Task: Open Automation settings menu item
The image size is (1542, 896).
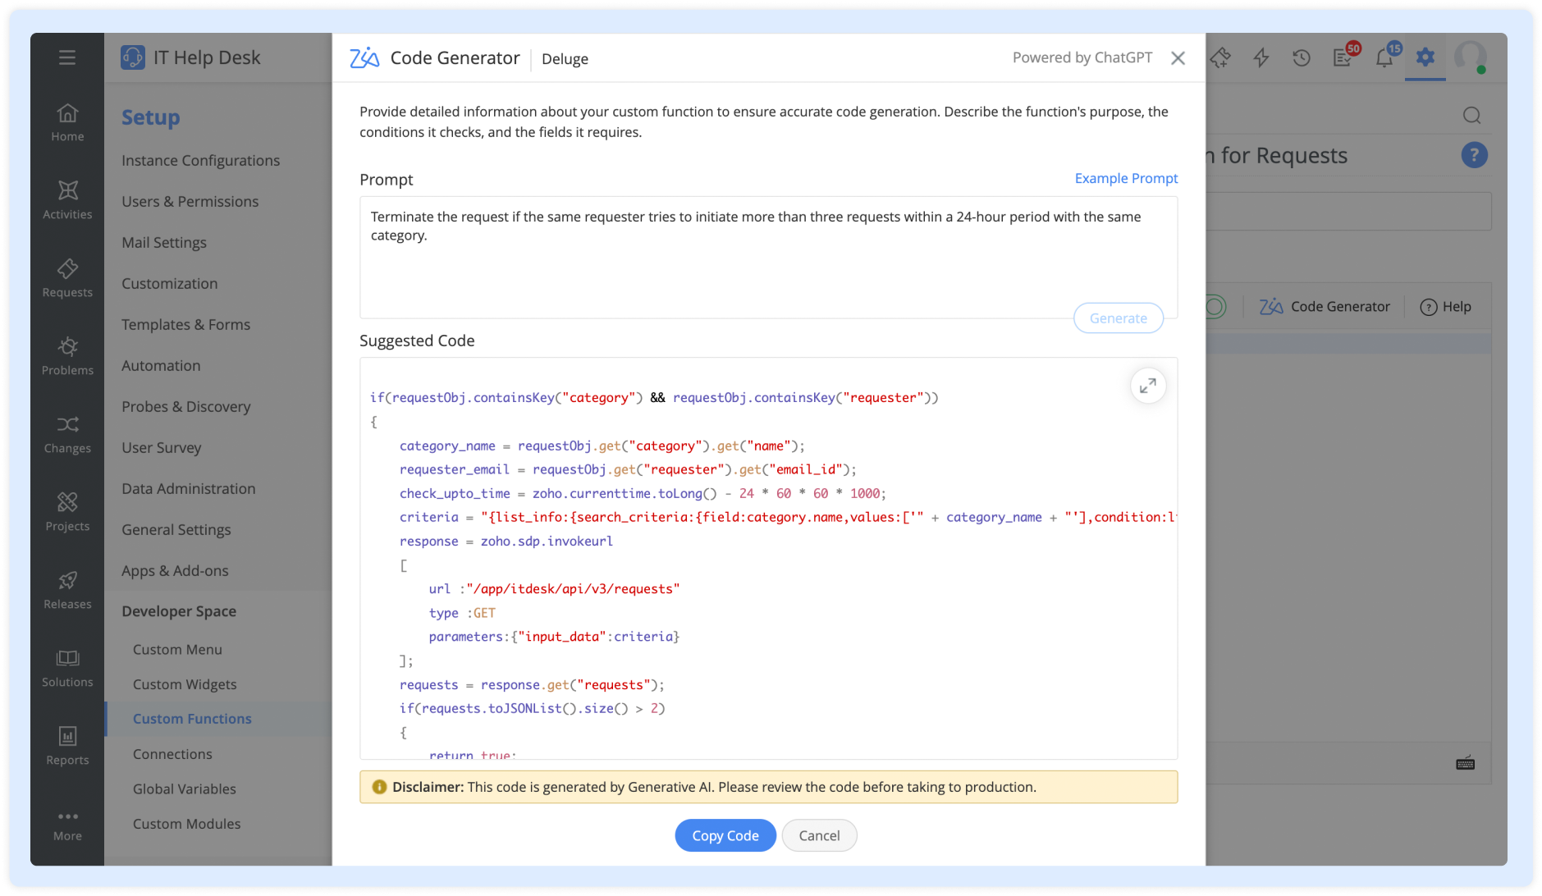Action: click(x=161, y=365)
